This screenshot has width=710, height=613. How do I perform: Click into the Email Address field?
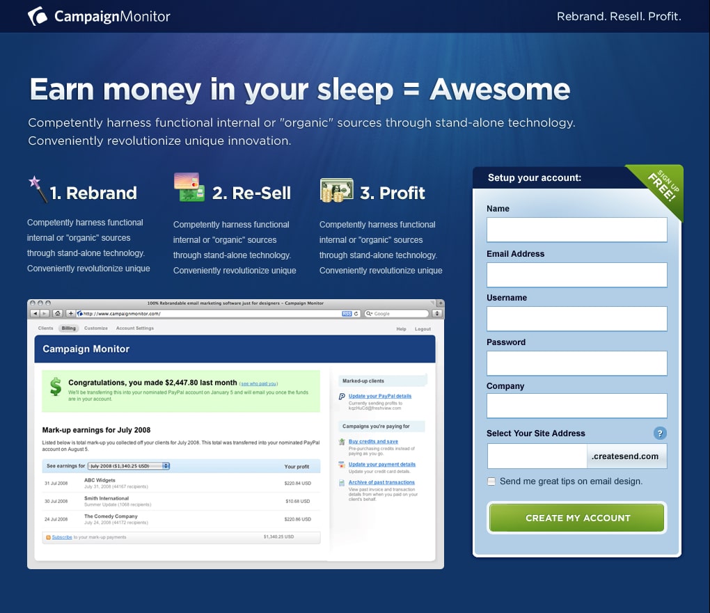[x=576, y=275]
